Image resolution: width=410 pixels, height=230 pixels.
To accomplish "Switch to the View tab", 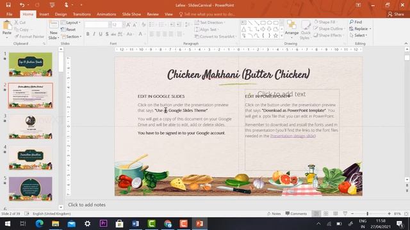I will 168,14.
